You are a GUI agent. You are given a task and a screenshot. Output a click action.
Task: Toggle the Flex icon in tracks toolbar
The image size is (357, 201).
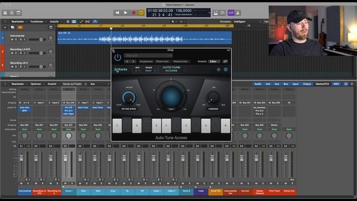point(88,21)
